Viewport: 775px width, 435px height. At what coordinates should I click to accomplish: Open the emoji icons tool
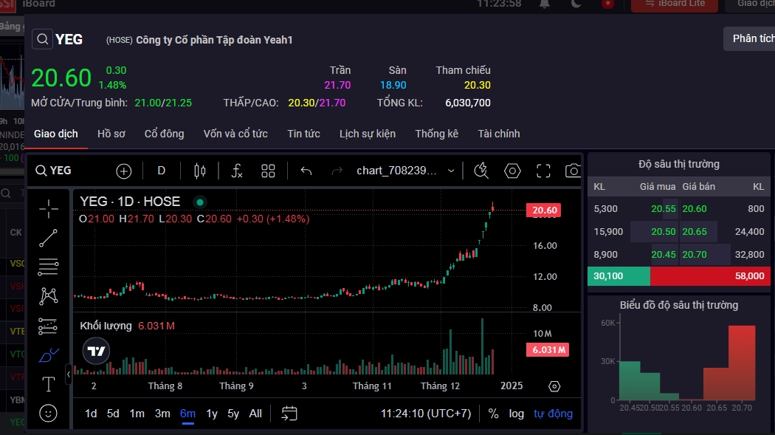[x=49, y=414]
